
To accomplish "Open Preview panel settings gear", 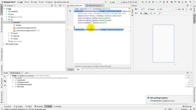I will coord(187,5).
